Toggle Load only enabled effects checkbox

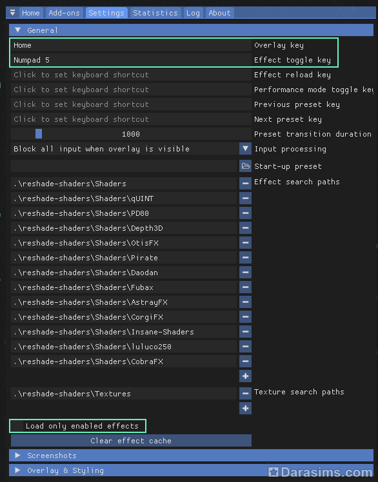17,426
